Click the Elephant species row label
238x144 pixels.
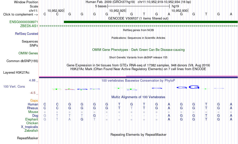[x=32, y=119]
